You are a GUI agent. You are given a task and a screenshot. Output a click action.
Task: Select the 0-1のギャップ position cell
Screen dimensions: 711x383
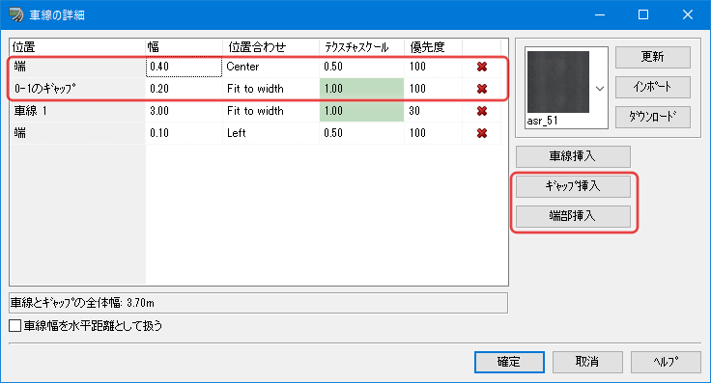point(78,89)
